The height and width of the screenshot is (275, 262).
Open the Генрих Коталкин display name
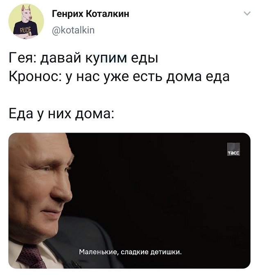tap(90, 14)
